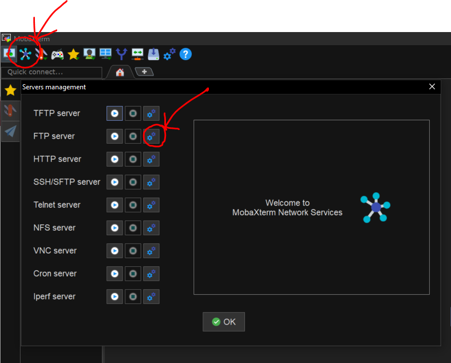Stop the FTP server
Image resolution: width=451 pixels, height=363 pixels.
(x=133, y=136)
